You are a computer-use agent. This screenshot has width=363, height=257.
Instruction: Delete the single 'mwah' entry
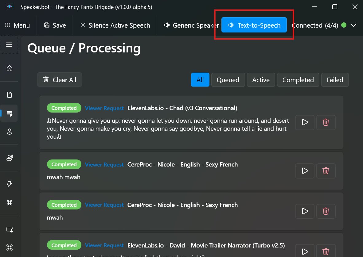click(326, 211)
